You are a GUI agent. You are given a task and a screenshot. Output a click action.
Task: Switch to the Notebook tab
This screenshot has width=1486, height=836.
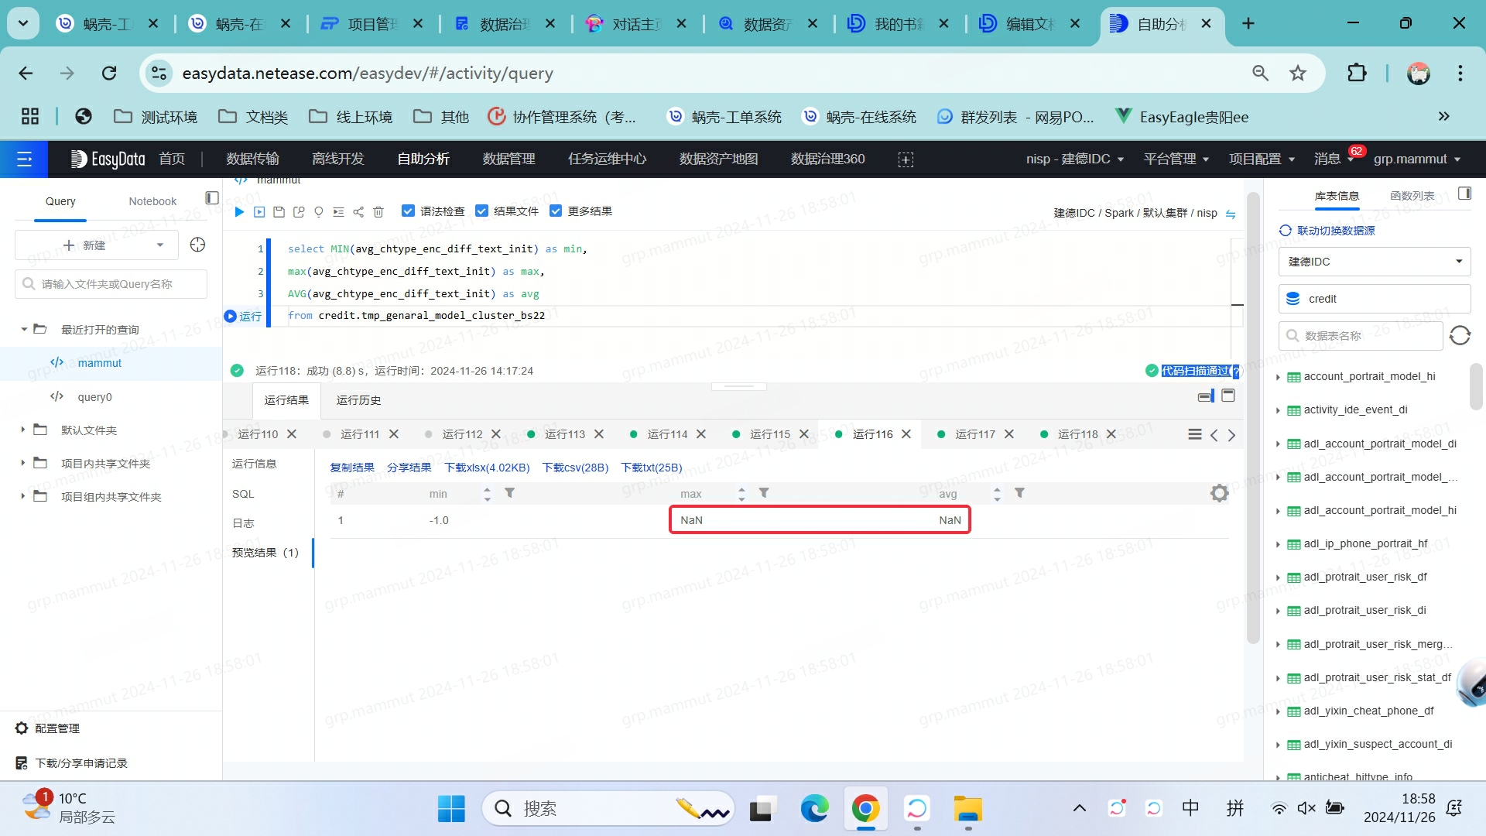(x=152, y=200)
